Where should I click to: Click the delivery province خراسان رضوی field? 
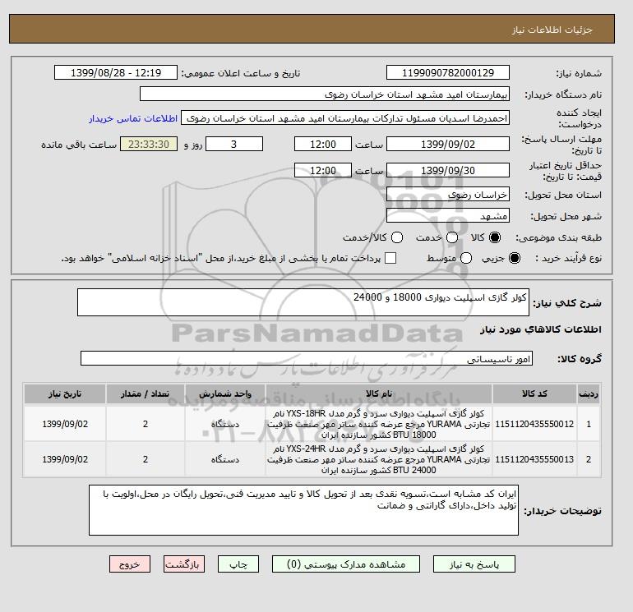point(448,195)
